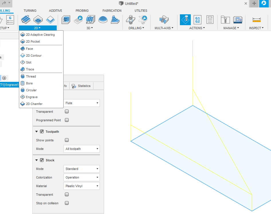
Task: Click the Setup Sheet icon in Actions
Action: click(x=210, y=20)
